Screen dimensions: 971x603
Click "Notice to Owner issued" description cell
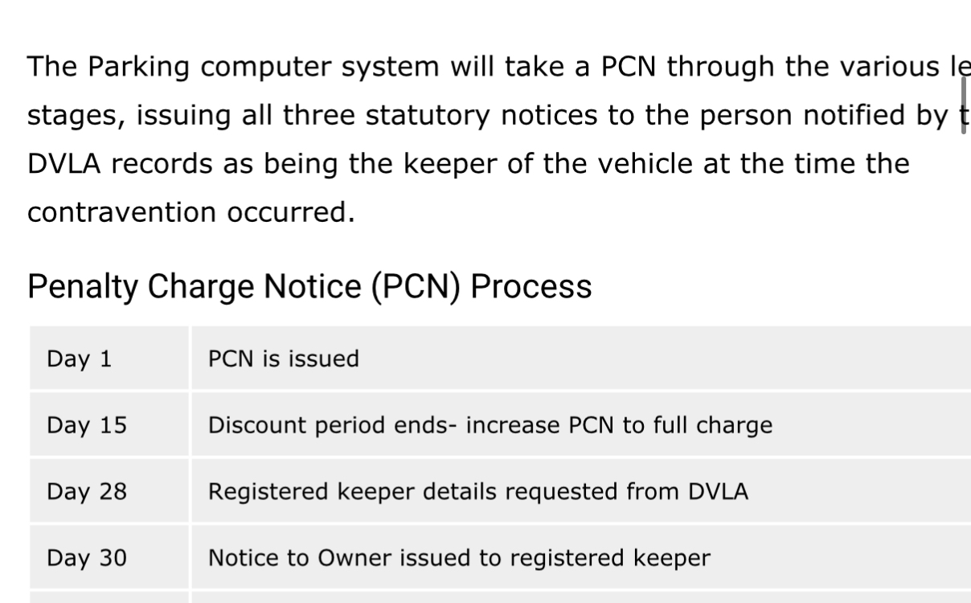(459, 558)
